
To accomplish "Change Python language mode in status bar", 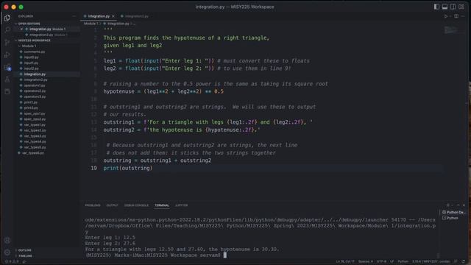I will 403,261.
